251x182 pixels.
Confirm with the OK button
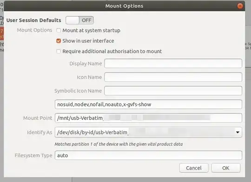click(x=226, y=168)
